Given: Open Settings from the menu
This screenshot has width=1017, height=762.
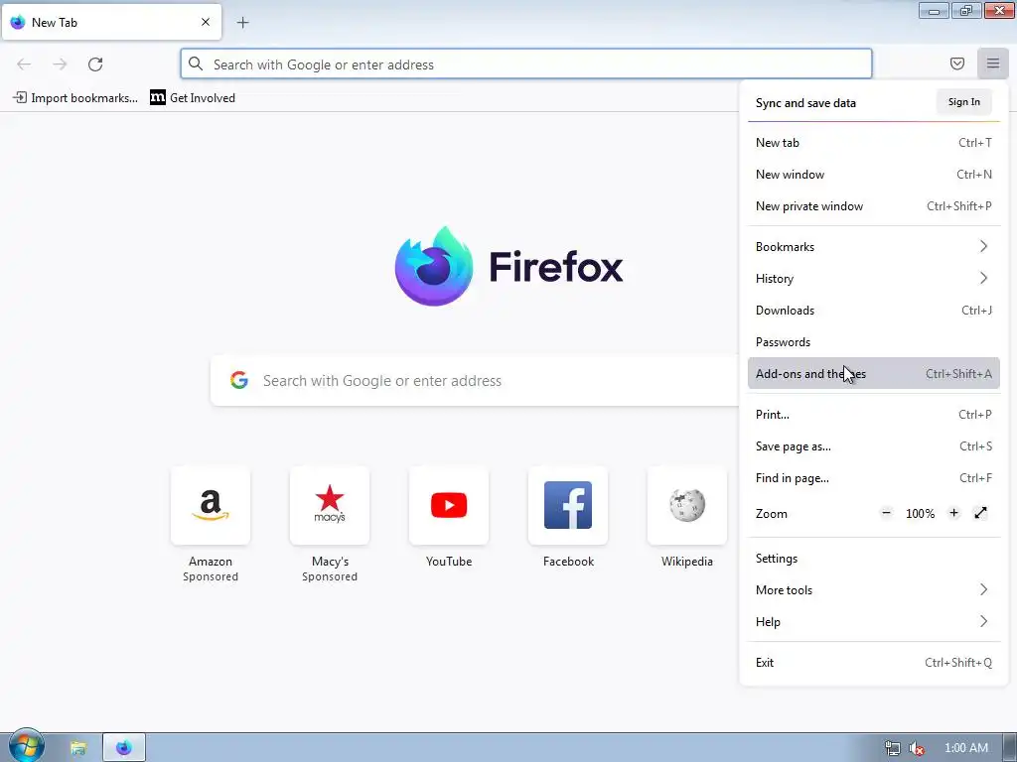Looking at the screenshot, I should pos(874,559).
